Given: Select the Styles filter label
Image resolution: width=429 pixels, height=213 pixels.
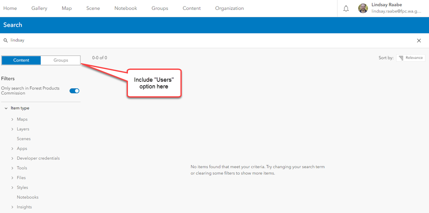Looking at the screenshot, I should pos(22,188).
